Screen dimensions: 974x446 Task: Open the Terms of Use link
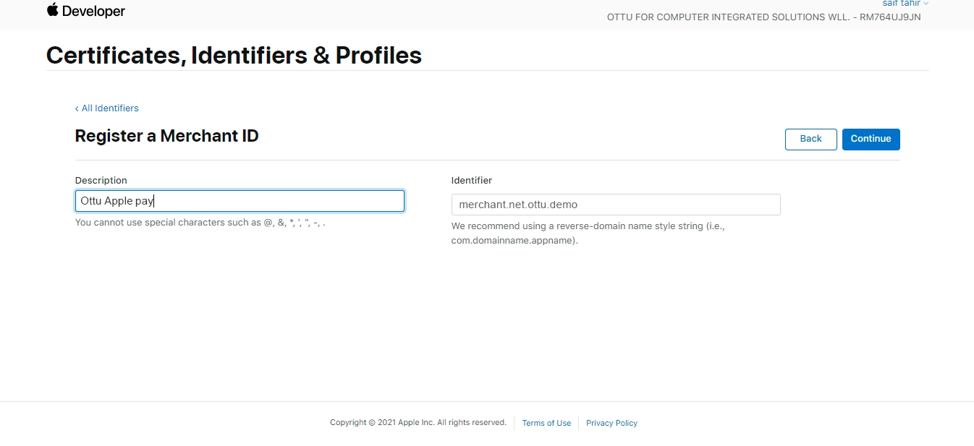point(546,423)
